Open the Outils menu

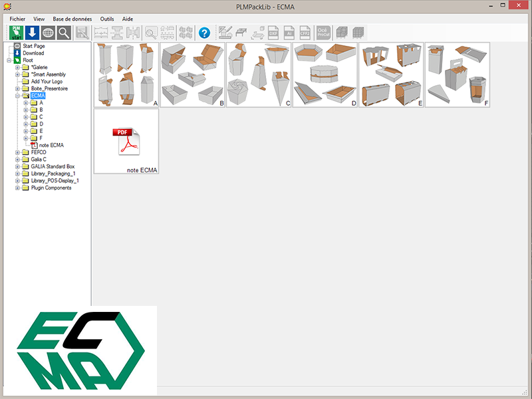107,19
